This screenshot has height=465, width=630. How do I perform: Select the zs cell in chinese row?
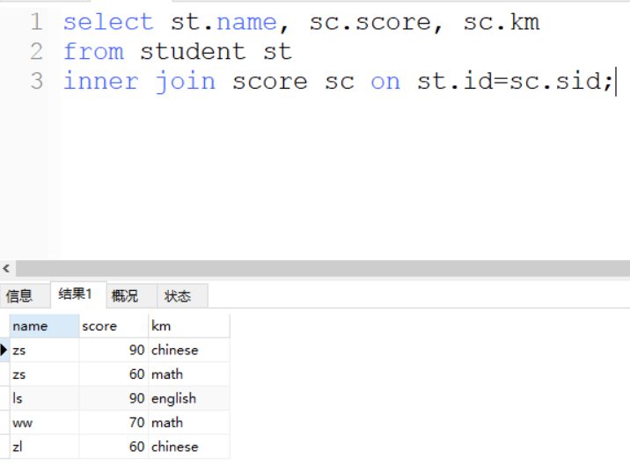coord(44,350)
